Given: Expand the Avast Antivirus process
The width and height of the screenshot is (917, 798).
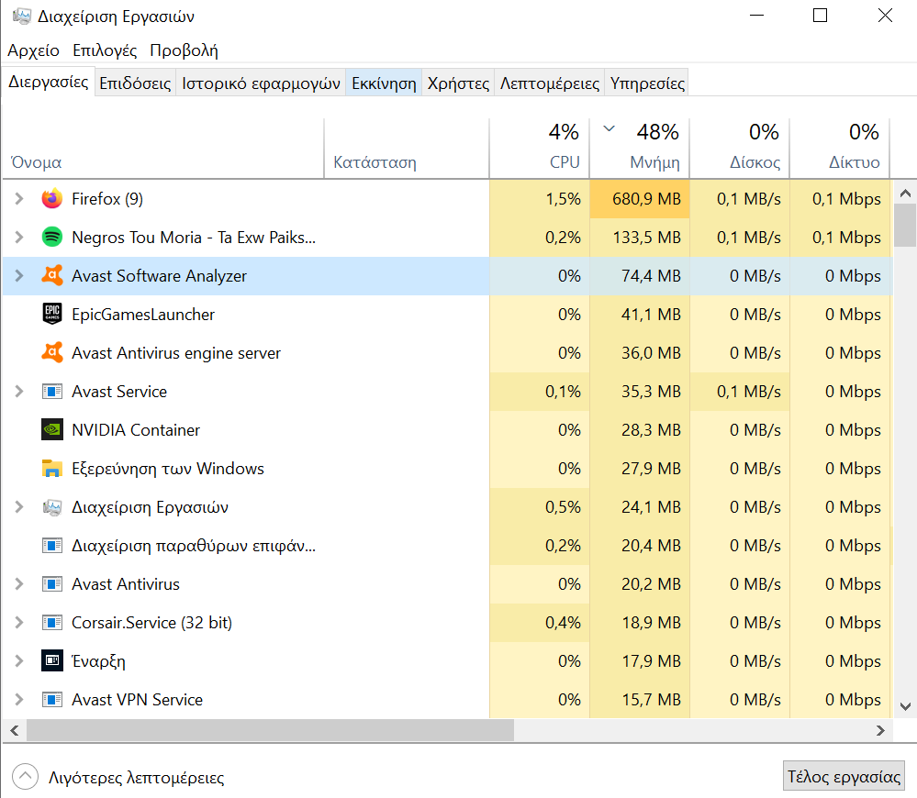Looking at the screenshot, I should click(18, 584).
